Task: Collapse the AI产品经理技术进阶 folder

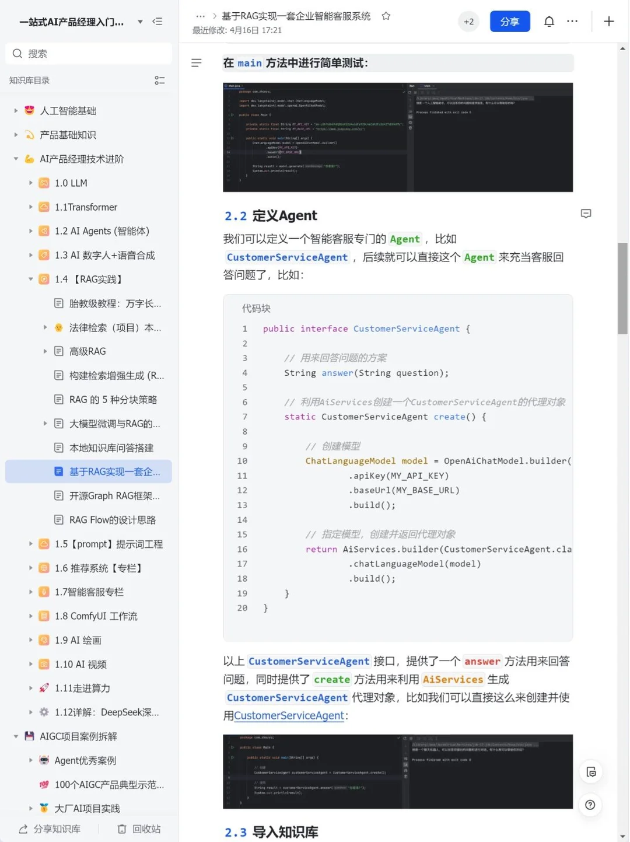Action: tap(16, 159)
